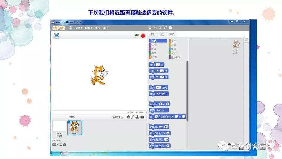Open the 提示 menu
This screenshot has height=159, width=282.
click(98, 28)
